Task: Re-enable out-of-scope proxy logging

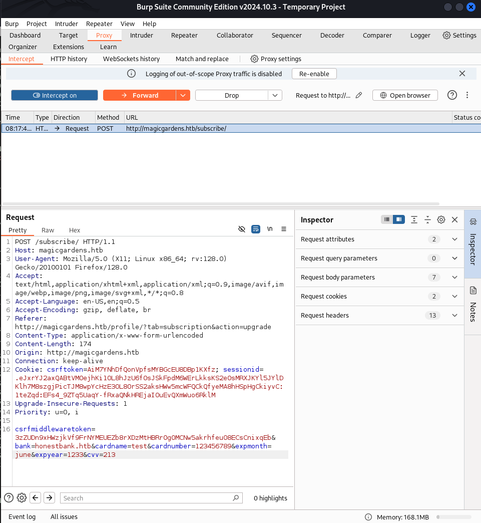Action: pos(314,74)
